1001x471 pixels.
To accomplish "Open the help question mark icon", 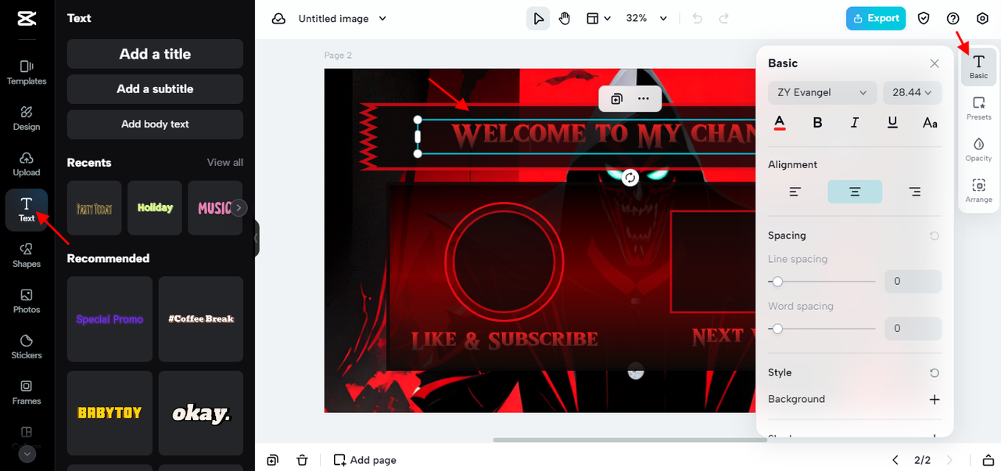I will (953, 19).
